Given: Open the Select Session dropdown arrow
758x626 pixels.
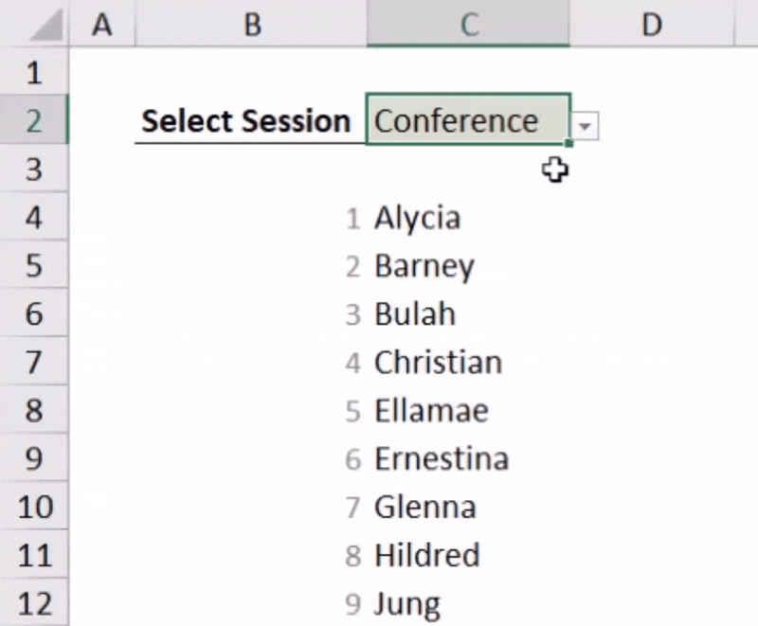Looking at the screenshot, I should (587, 125).
